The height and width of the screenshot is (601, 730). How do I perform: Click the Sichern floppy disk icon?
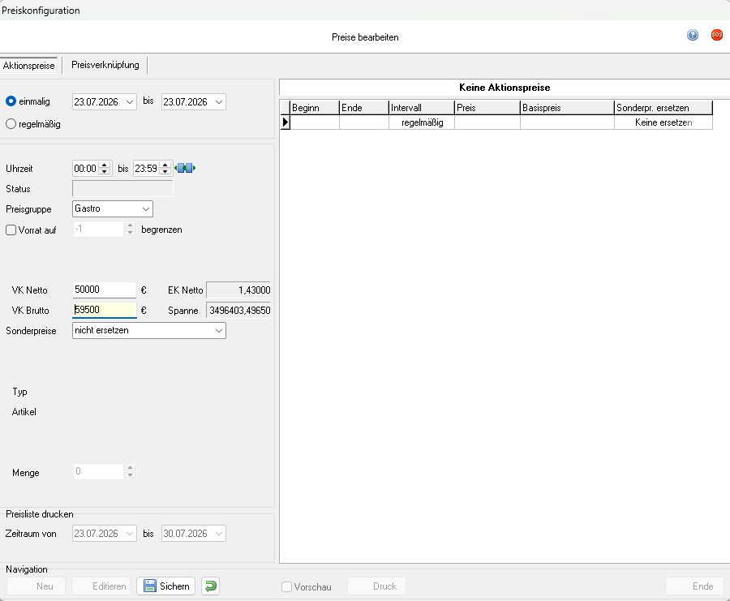click(149, 586)
